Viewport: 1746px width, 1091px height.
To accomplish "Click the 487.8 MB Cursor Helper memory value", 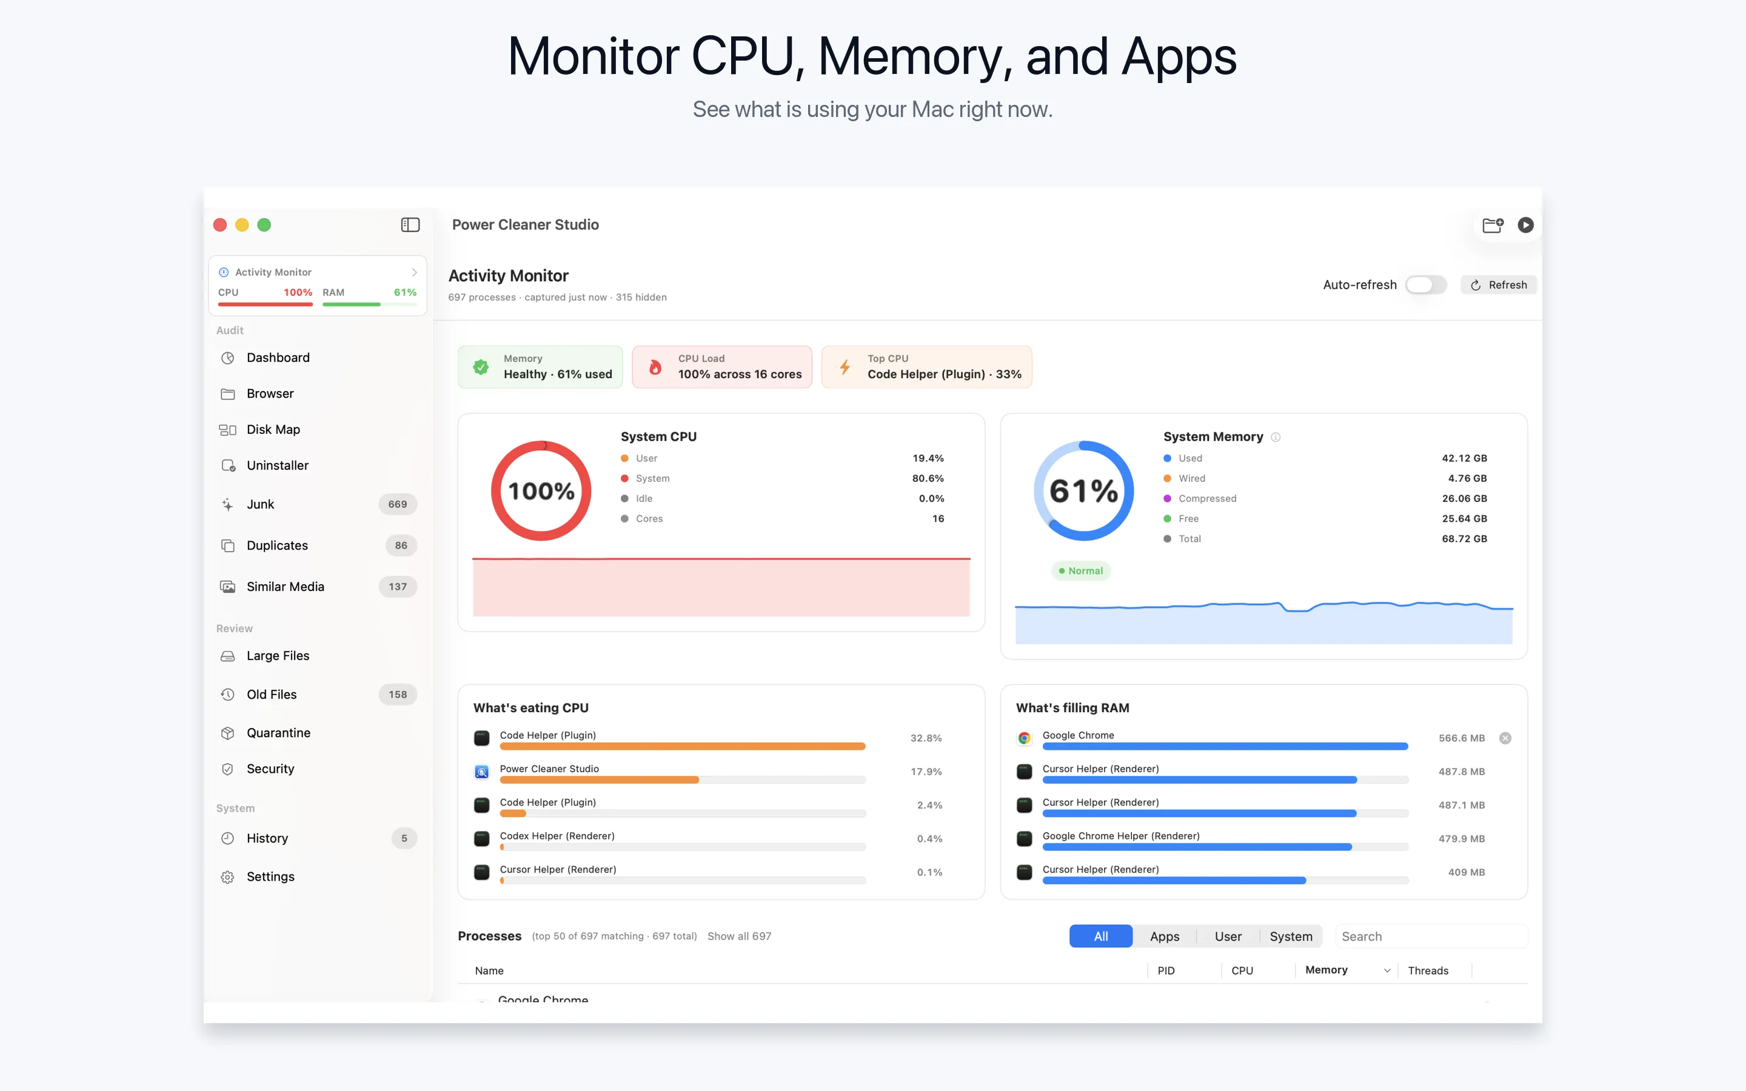I will tap(1462, 772).
